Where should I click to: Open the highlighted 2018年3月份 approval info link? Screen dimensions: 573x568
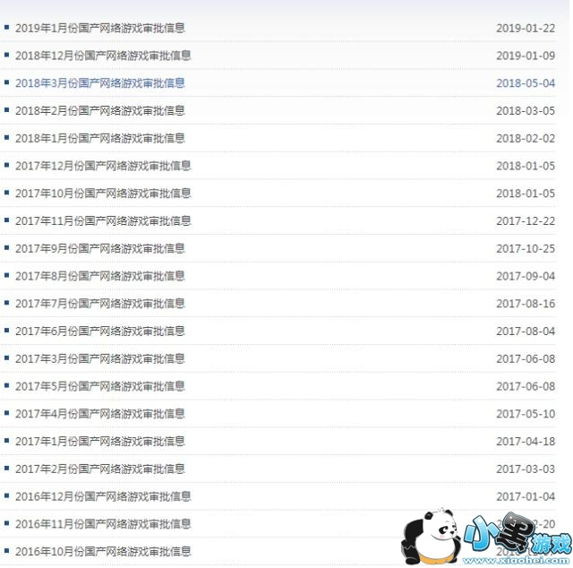pos(100,83)
